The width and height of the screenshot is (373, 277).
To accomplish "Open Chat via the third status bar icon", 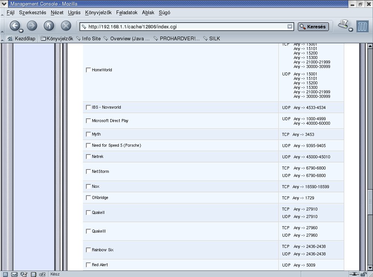I will click(24, 274).
